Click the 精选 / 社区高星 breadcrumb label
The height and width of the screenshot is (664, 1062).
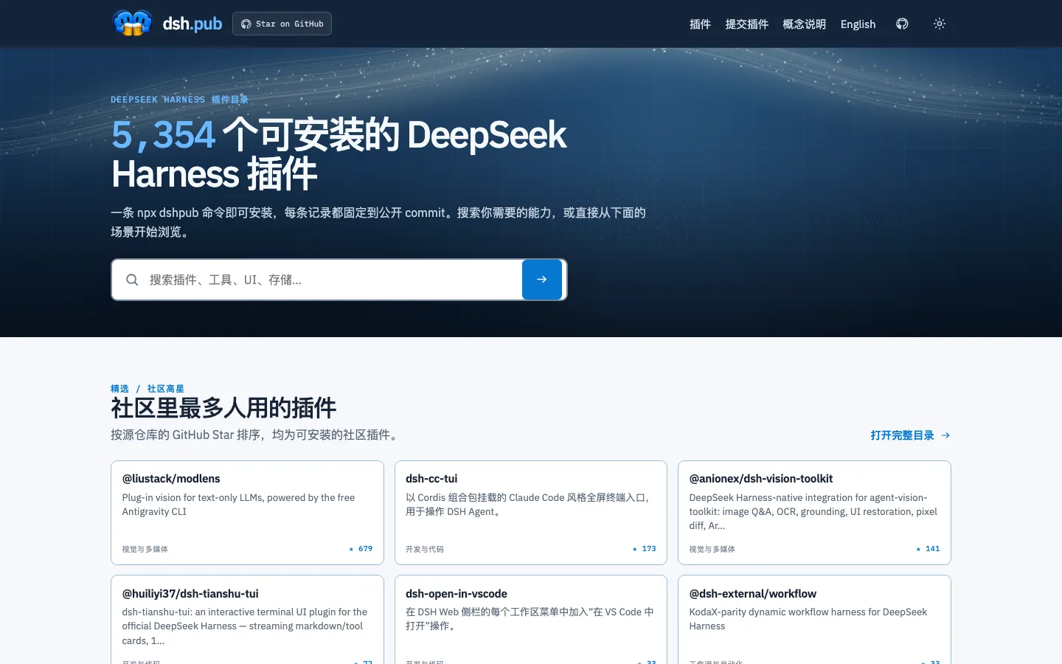click(147, 389)
